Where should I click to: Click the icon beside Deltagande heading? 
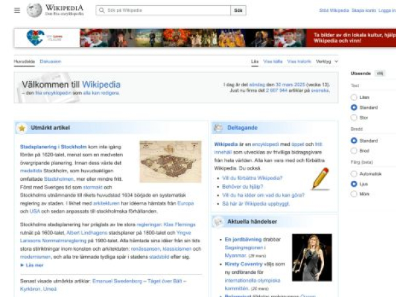pos(218,128)
